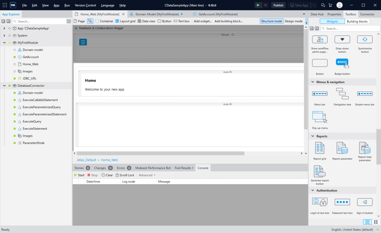Screen dimensions: 381x233
Task: Open the Changes tab in bottom pane
Action: pyautogui.click(x=103, y=168)
